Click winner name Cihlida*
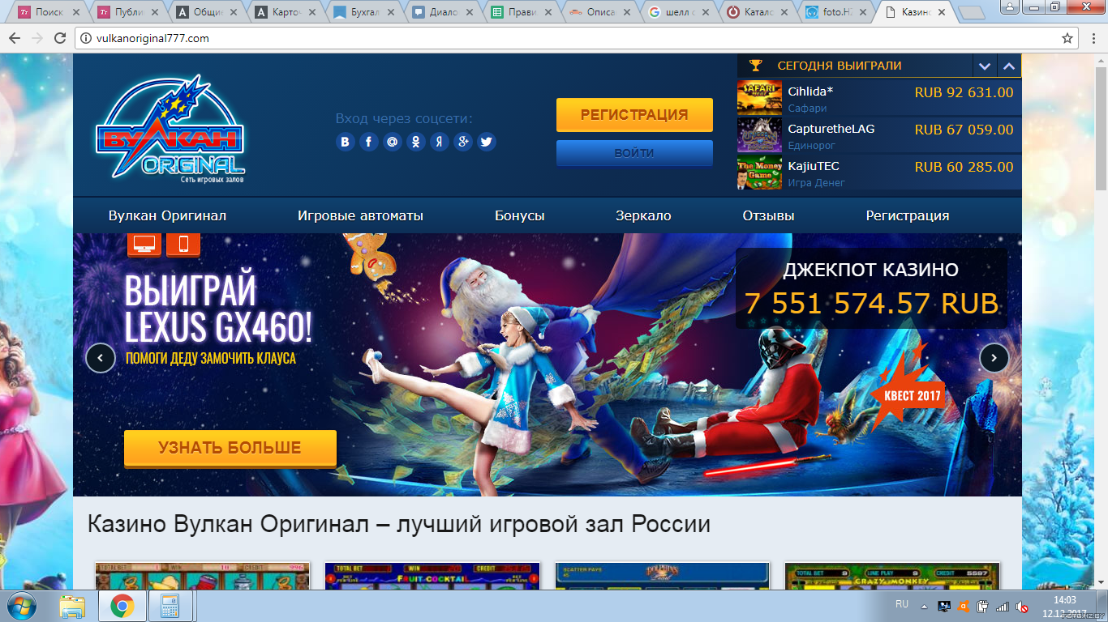This screenshot has height=622, width=1108. click(810, 92)
